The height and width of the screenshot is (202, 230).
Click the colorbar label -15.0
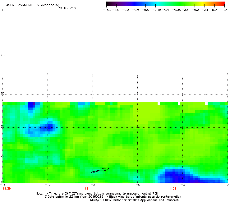[107, 10]
